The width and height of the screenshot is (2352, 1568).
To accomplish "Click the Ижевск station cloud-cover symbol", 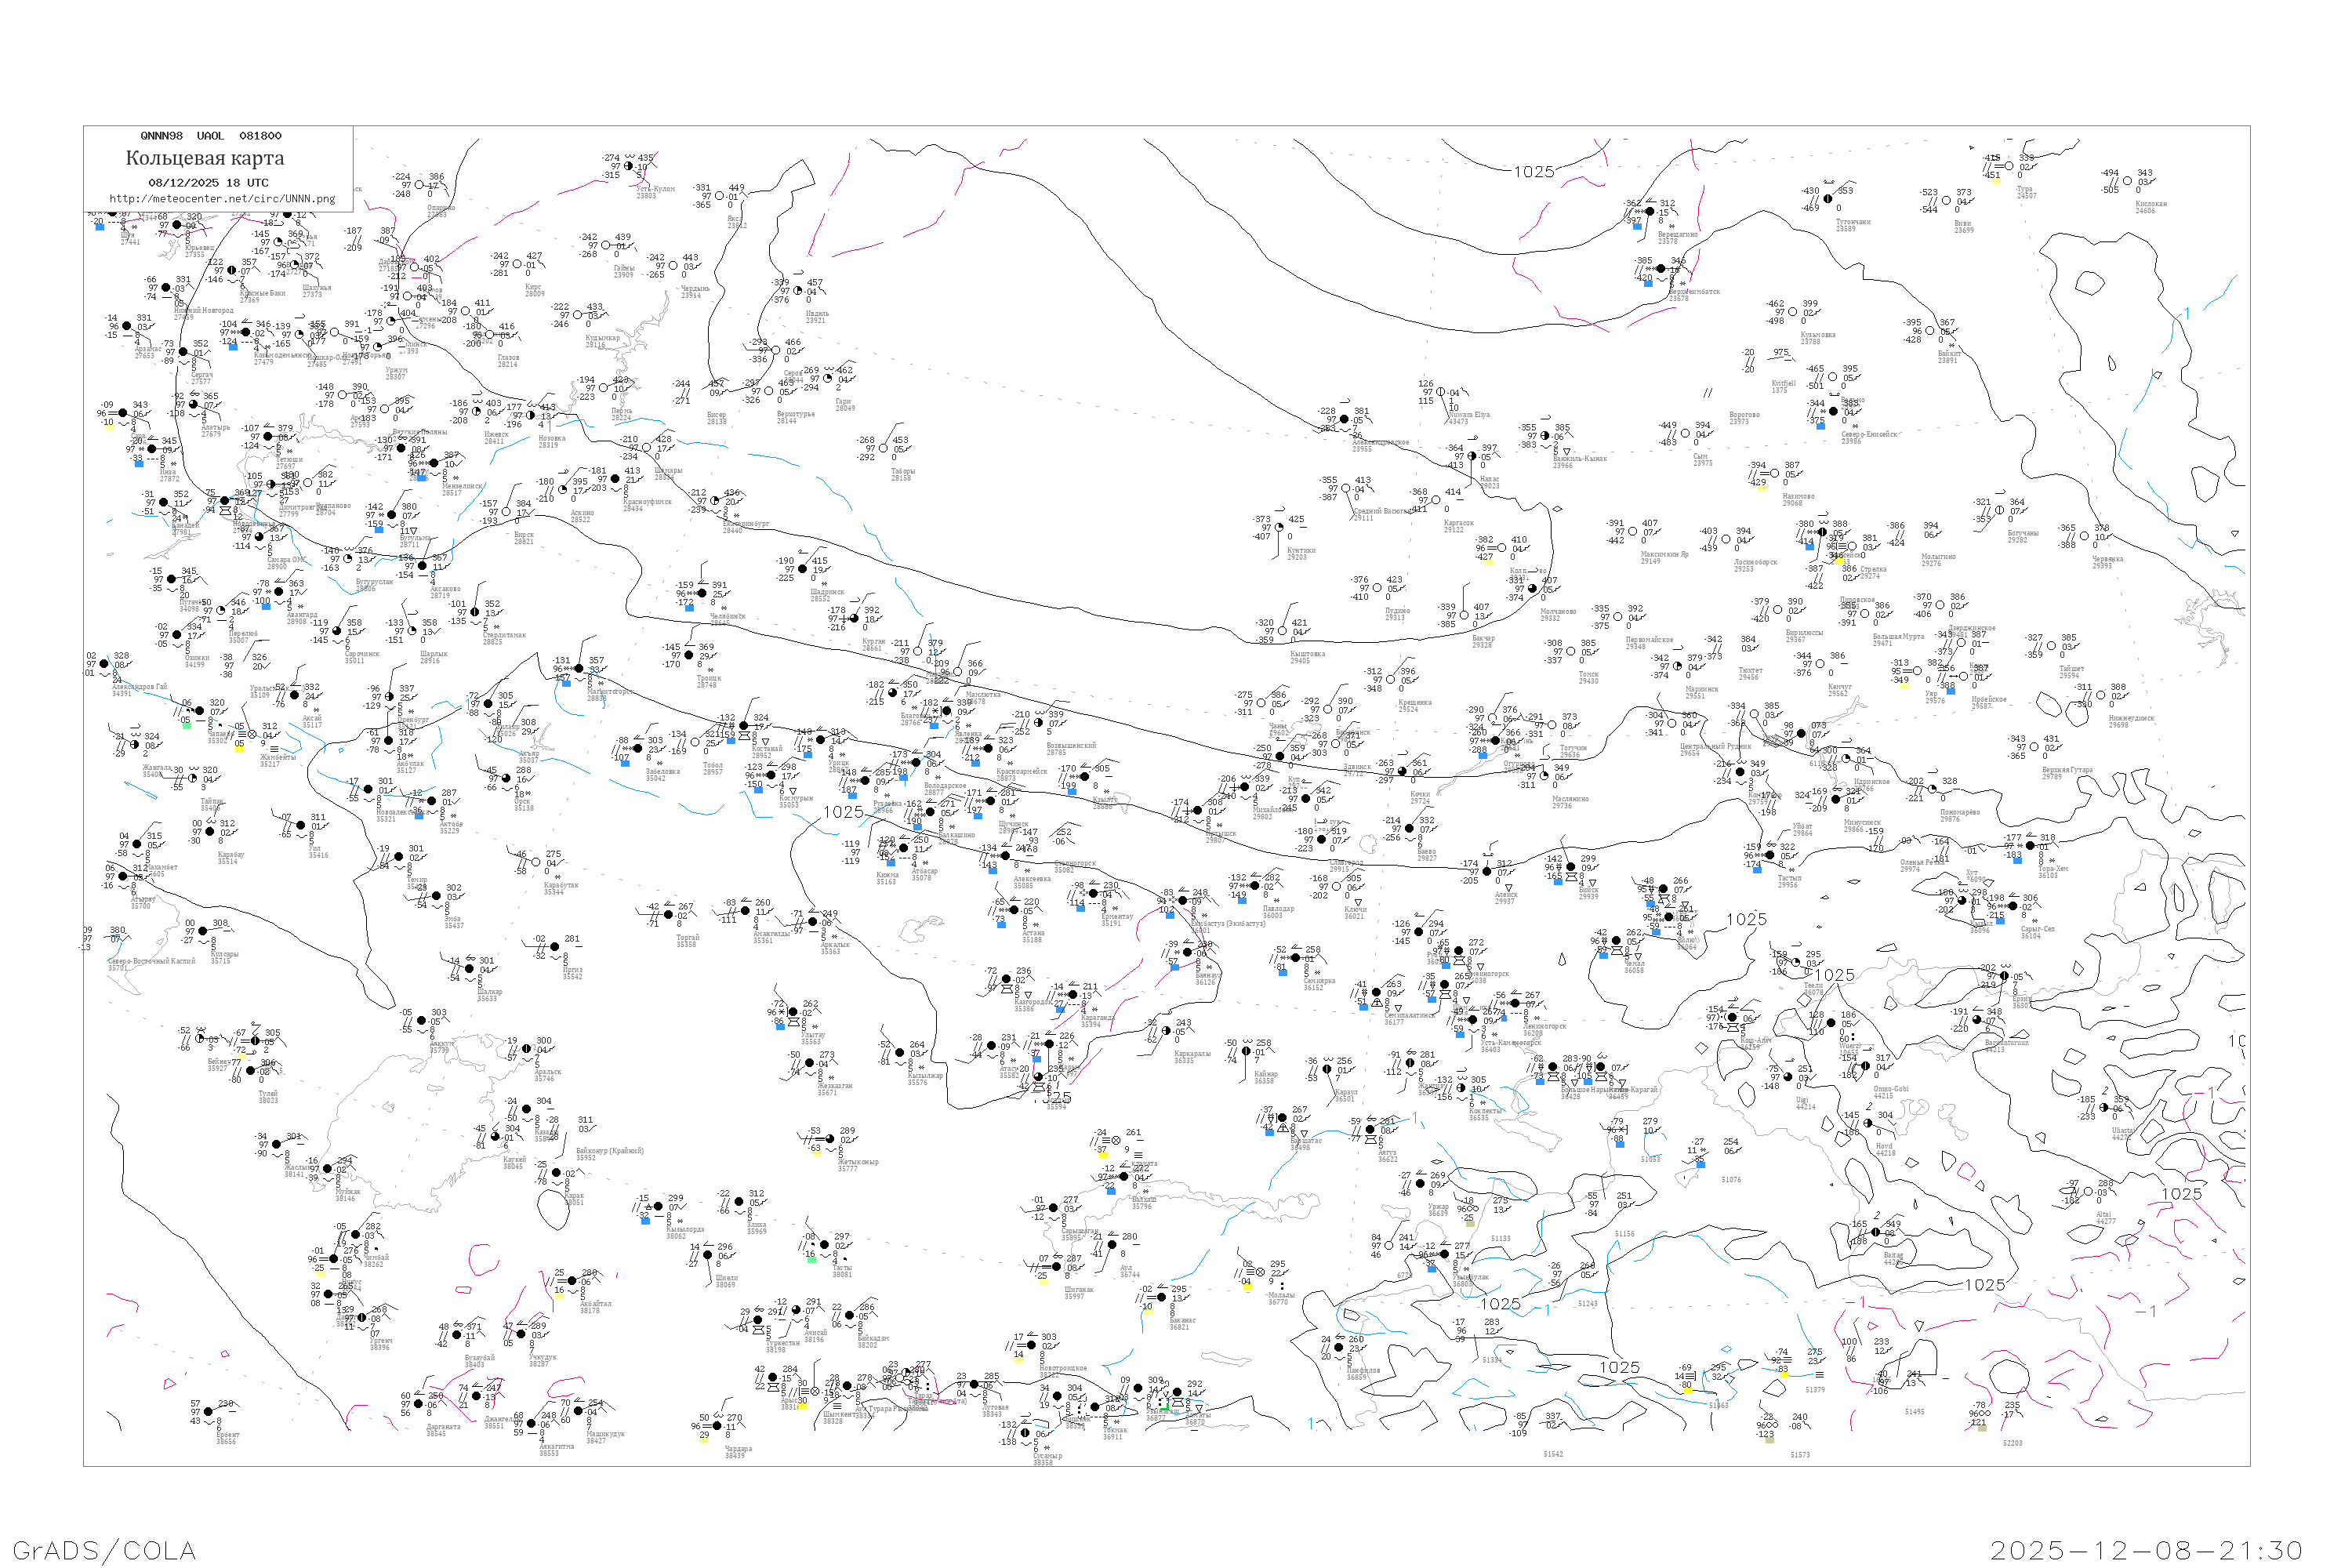I will click(476, 412).
